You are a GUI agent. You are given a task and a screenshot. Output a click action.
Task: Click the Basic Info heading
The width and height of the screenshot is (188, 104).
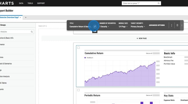pos(169,53)
